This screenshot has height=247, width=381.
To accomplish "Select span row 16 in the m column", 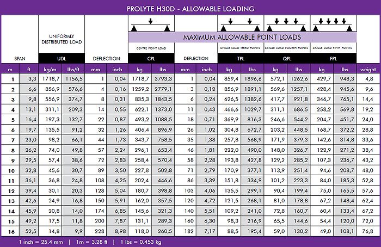I will [10, 230].
